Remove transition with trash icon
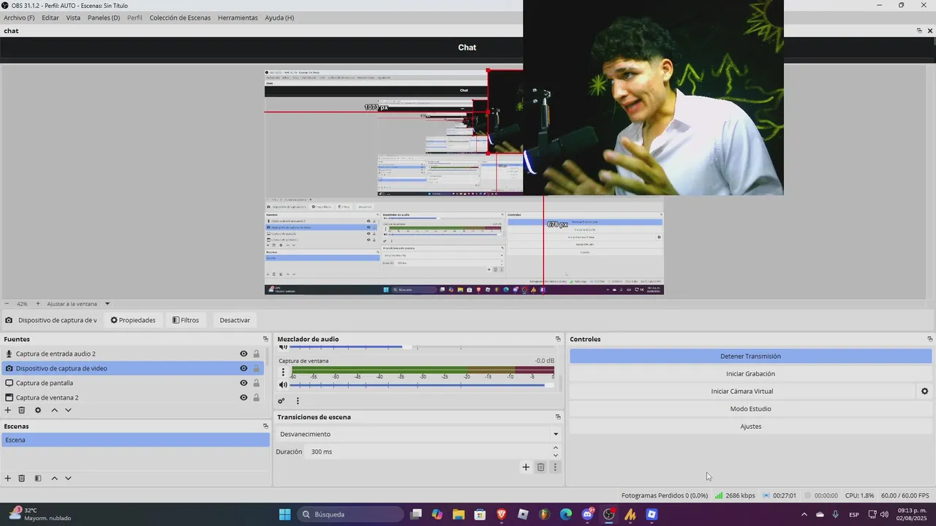The image size is (936, 526). click(x=541, y=468)
